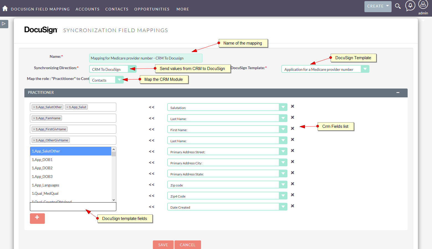Viewport: 432px width, 249px height.
Task: Open the Contacts module dropdown
Action: point(106,80)
